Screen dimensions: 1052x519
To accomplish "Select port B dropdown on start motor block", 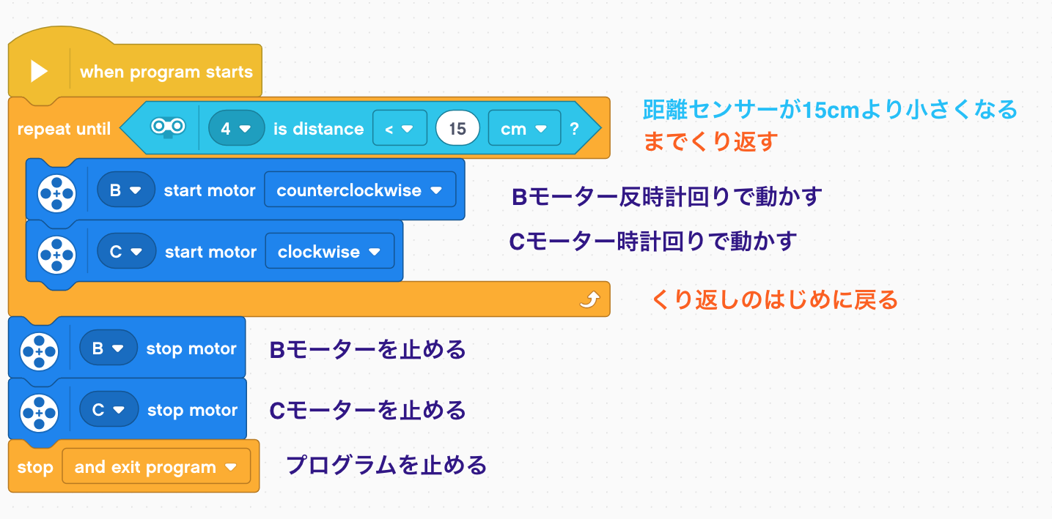I will (x=125, y=190).
